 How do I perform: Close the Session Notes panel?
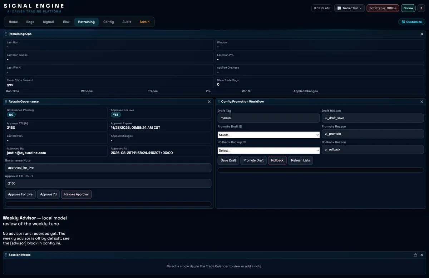tap(422, 255)
